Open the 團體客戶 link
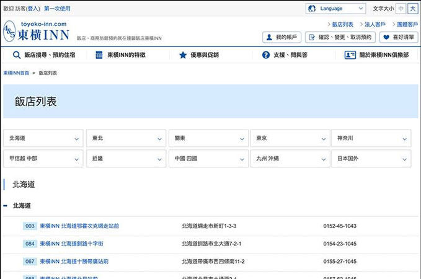 pyautogui.click(x=407, y=24)
